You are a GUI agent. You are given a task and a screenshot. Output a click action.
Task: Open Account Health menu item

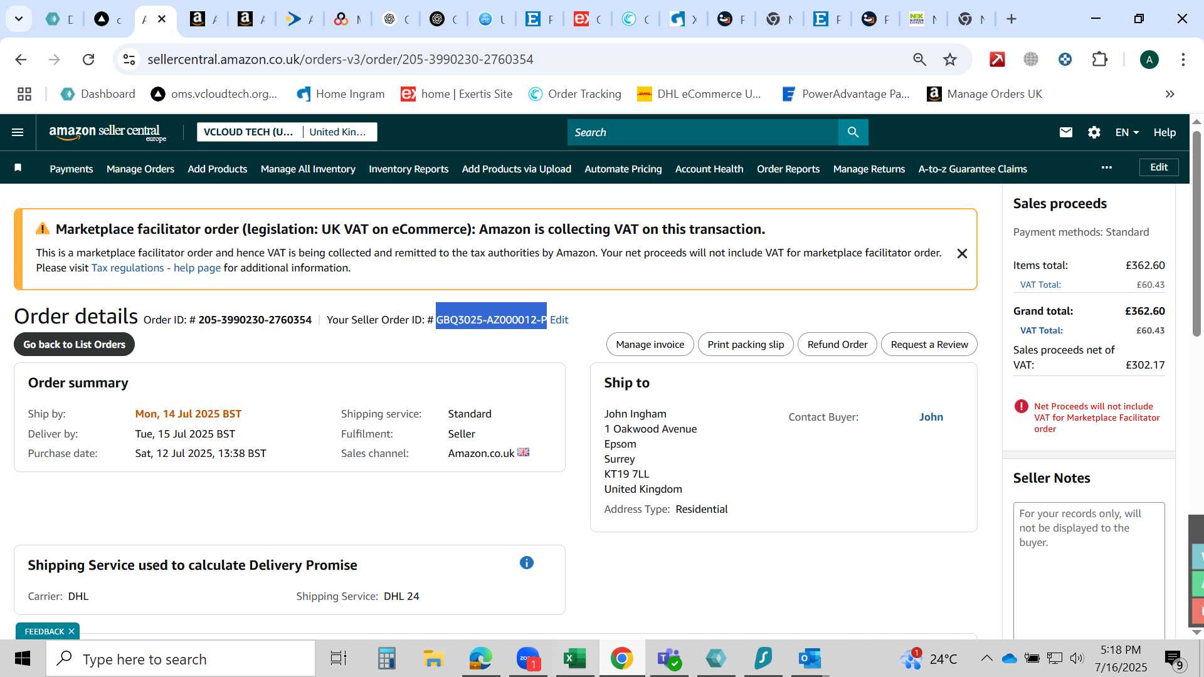709,169
